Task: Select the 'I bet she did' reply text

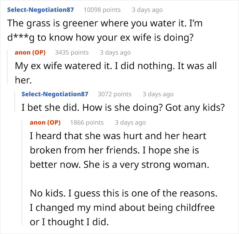Action: click(x=123, y=108)
